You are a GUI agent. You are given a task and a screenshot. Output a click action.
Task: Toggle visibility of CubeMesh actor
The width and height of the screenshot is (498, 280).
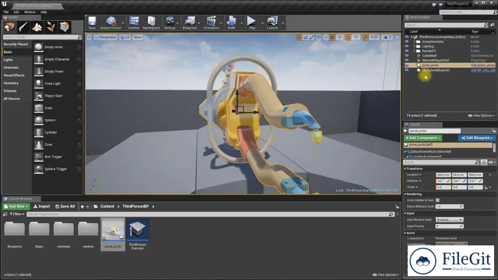point(407,56)
